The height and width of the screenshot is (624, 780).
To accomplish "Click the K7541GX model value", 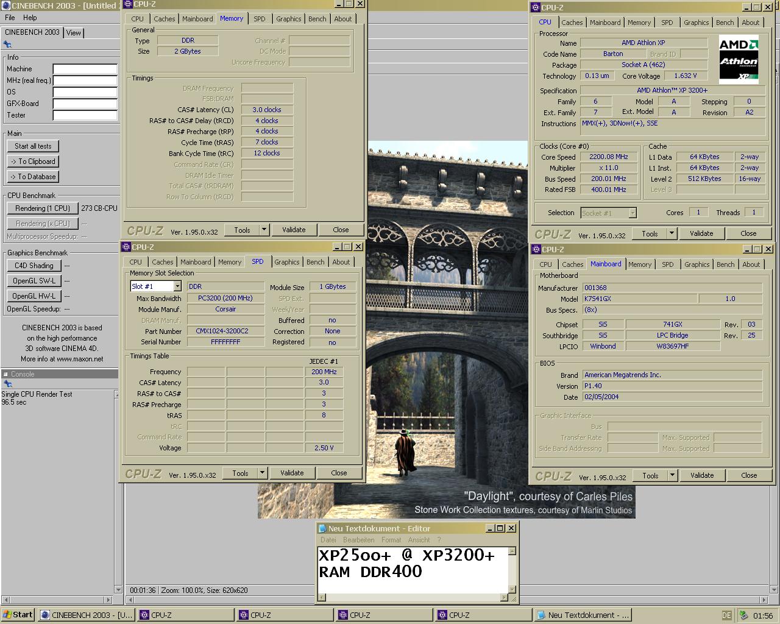I will point(639,299).
